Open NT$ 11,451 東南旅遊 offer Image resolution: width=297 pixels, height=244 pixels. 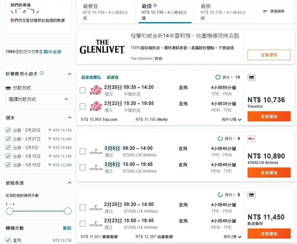coord(99,237)
